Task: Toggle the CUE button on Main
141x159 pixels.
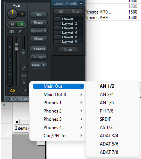Action: 21,24
